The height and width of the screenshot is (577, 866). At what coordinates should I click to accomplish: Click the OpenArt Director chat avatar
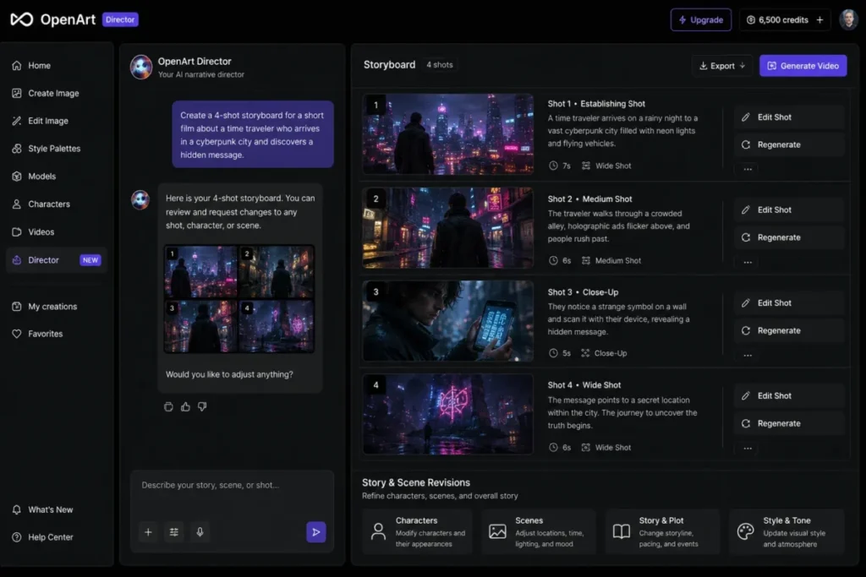point(141,67)
